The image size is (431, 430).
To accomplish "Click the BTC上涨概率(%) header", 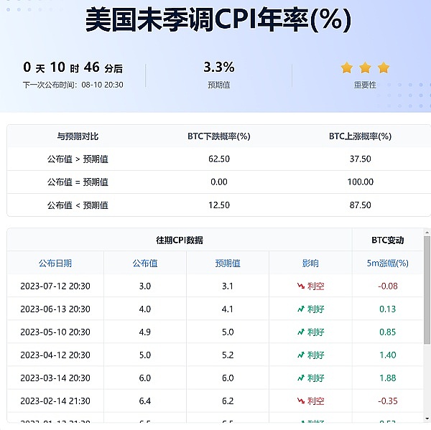I will pos(361,136).
